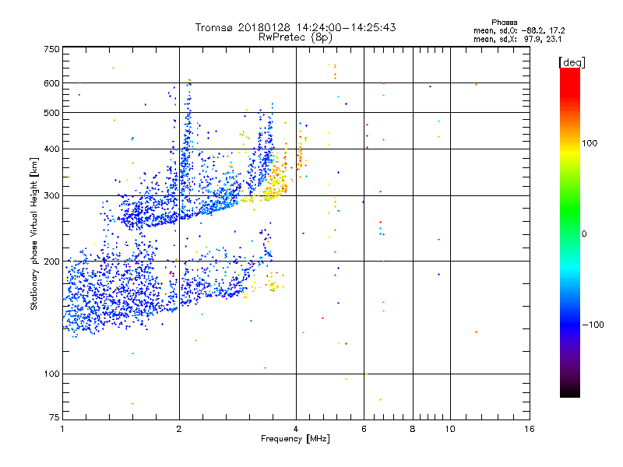Viewport: 623px width, 467px height.
Task: Click the frequency axis tick label "4"
Action: pos(296,429)
